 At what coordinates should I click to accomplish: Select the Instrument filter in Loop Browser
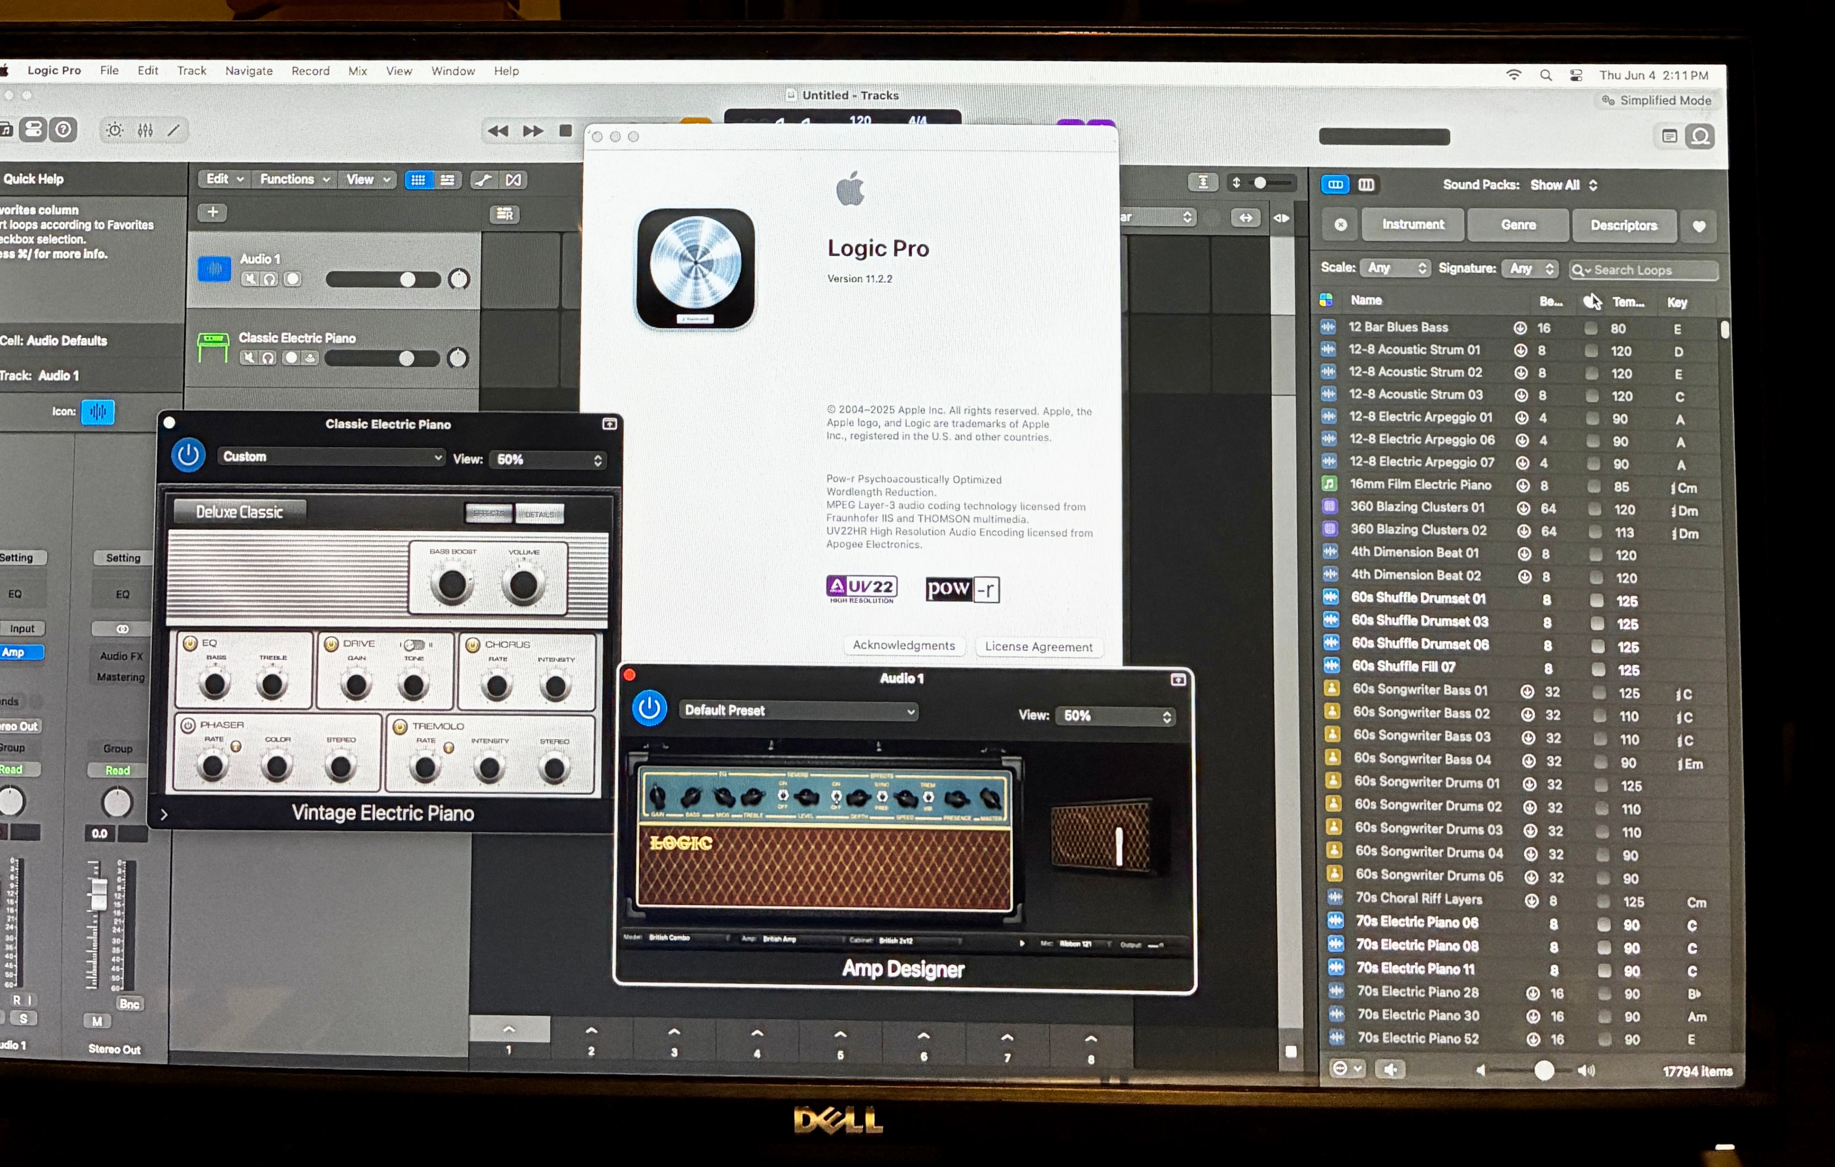tap(1413, 225)
